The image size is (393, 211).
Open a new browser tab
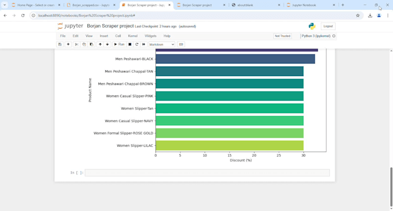[343, 5]
